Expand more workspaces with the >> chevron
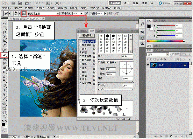The image size is (193, 139). (152, 3)
